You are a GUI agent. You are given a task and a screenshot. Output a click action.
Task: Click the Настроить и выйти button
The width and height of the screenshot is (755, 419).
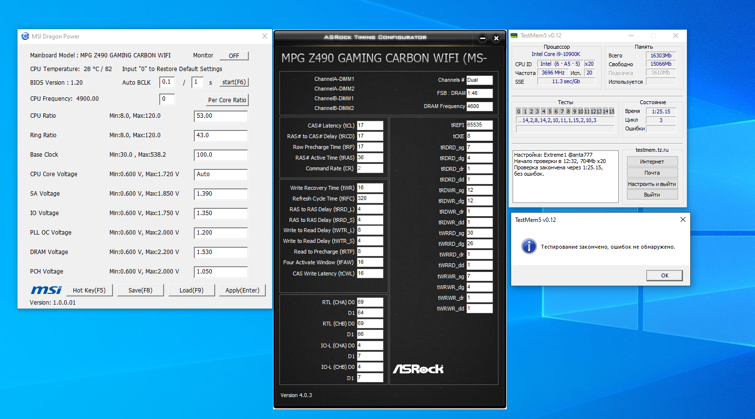pyautogui.click(x=652, y=184)
